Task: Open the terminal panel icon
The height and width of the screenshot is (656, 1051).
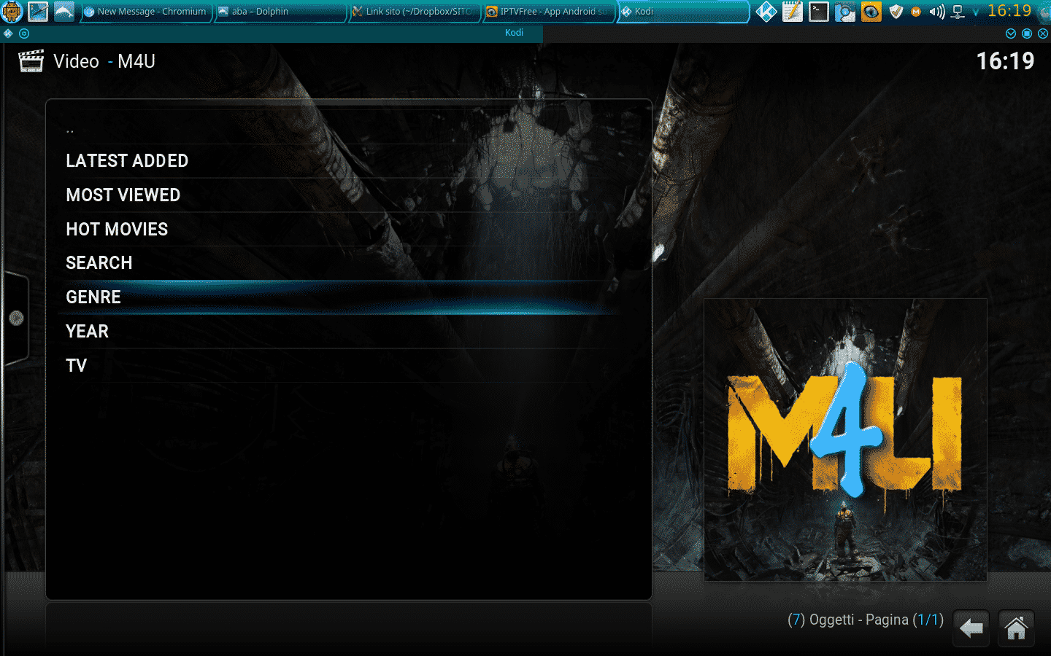Action: [819, 12]
